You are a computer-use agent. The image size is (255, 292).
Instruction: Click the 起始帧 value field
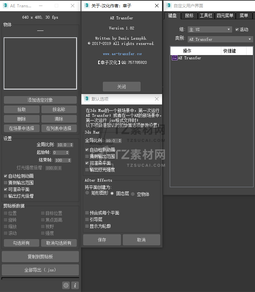pos(59,152)
